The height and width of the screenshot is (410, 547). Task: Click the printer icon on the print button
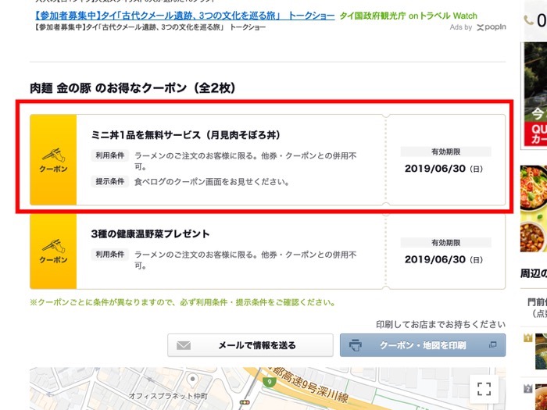(356, 345)
